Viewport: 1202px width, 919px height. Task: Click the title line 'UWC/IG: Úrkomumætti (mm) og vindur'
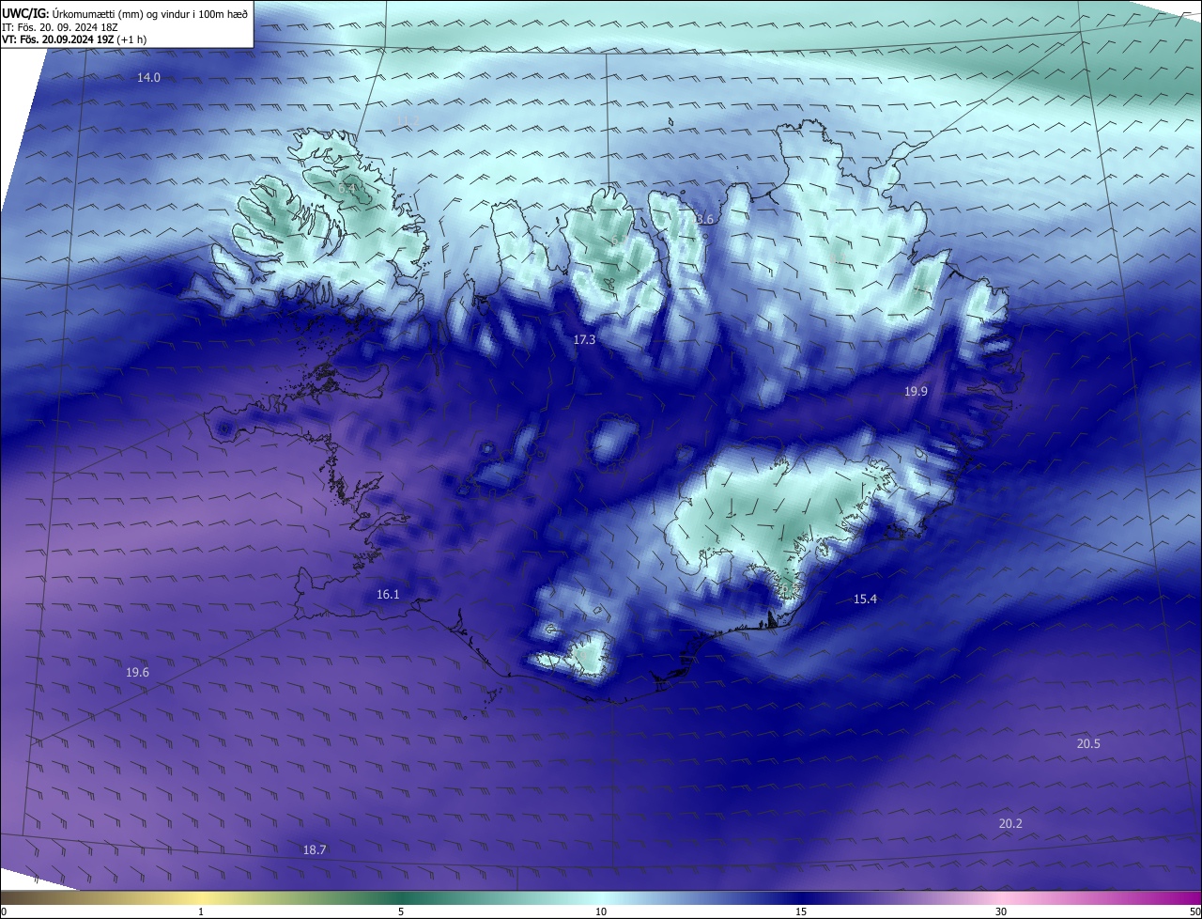click(125, 13)
